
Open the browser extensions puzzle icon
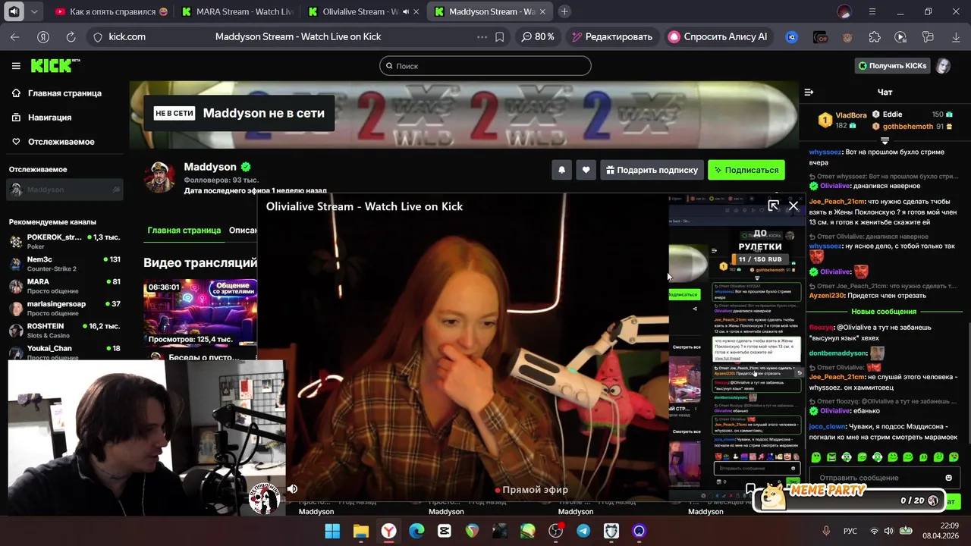[875, 36]
